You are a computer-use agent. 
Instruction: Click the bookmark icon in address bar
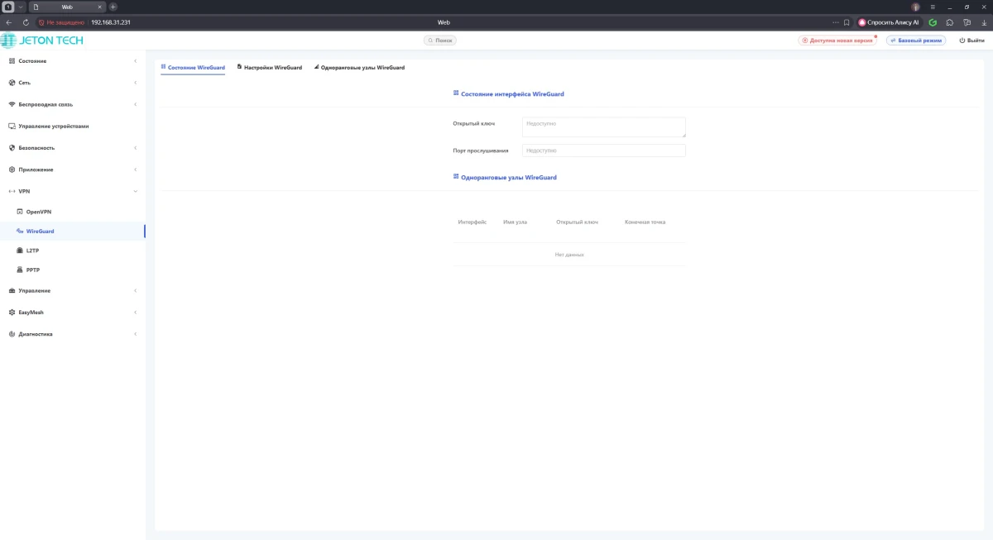(847, 22)
